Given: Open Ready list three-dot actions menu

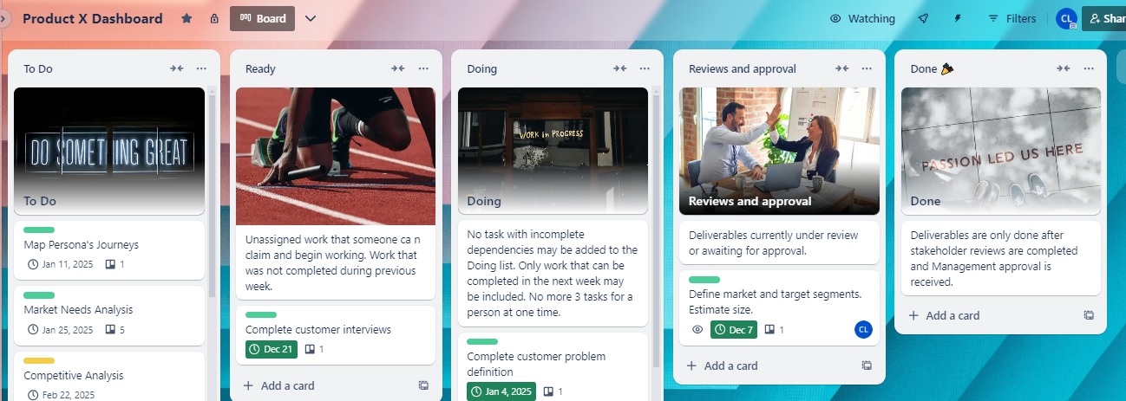Looking at the screenshot, I should tap(423, 68).
